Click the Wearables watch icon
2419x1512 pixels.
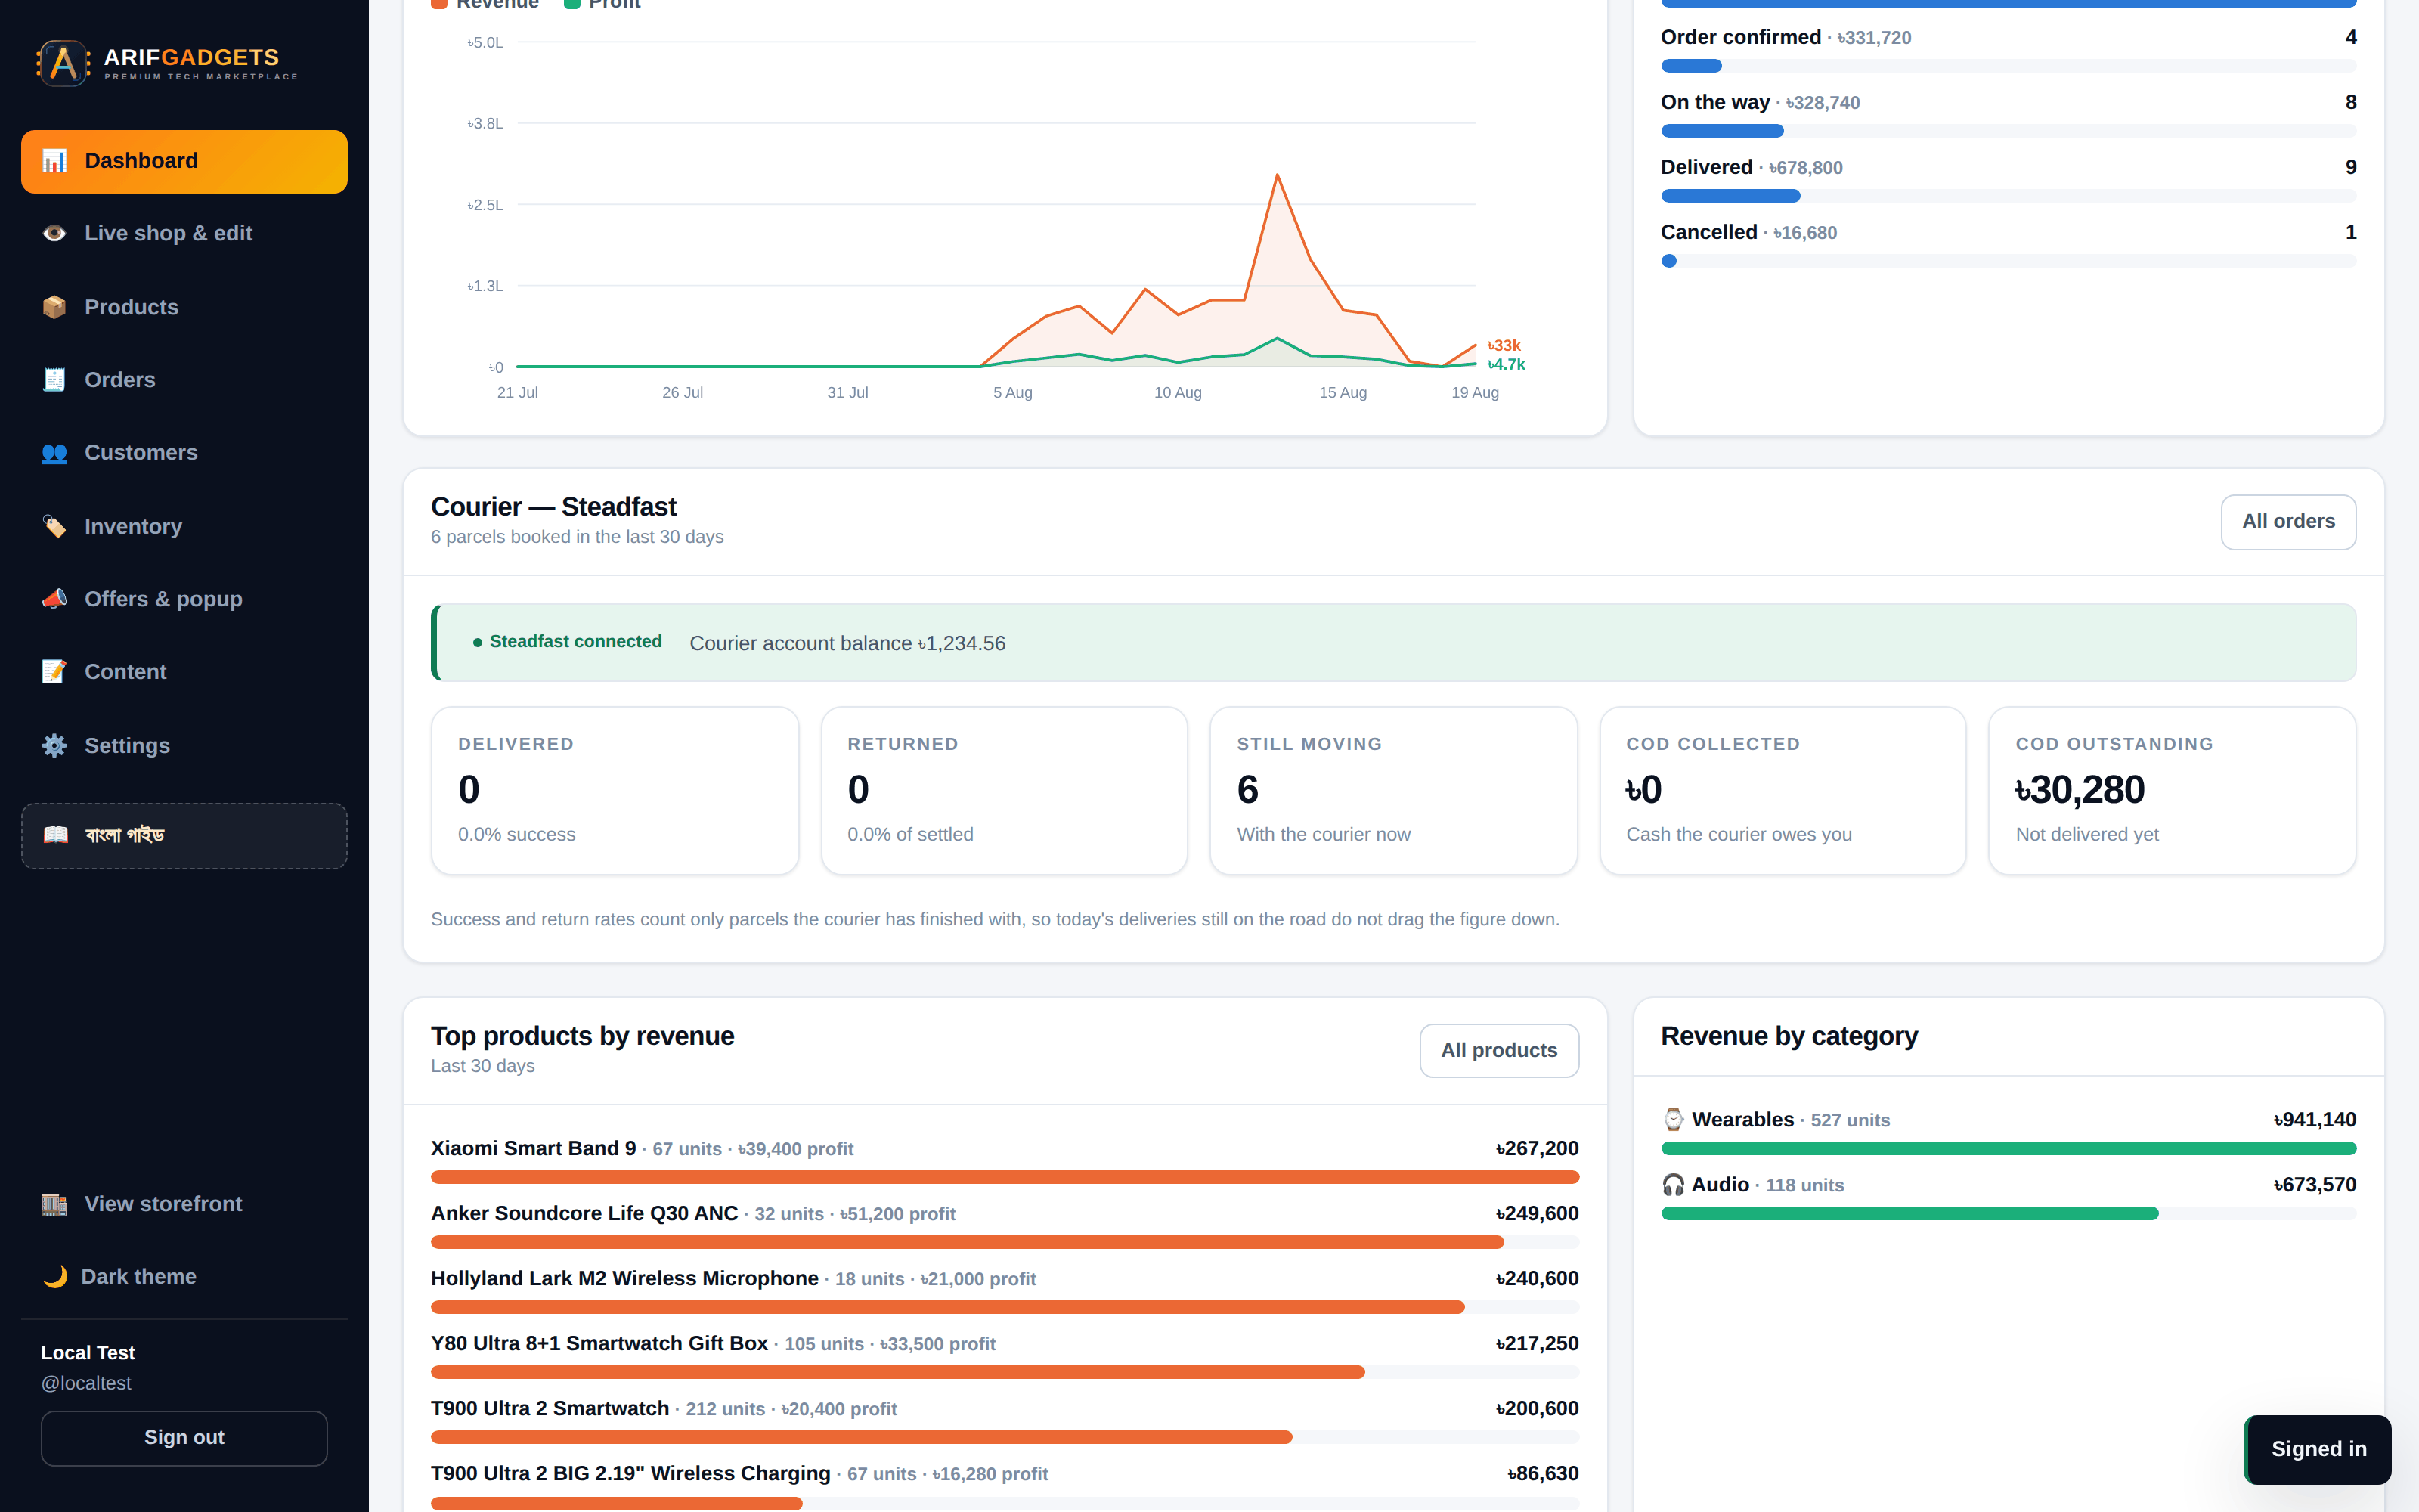click(1674, 1120)
